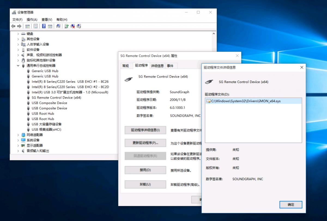Screen dimensions: 327x221
Task: Expand the 音频输入和输出 category
Action: click(18, 151)
